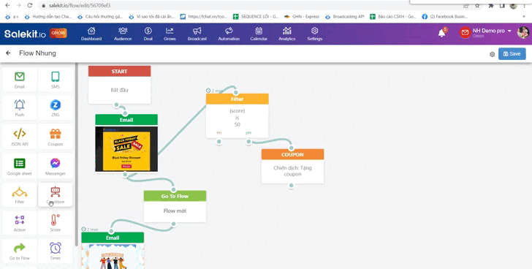Pick the ZNS block icon
Viewport: 532px width, 269px height.
[56, 108]
